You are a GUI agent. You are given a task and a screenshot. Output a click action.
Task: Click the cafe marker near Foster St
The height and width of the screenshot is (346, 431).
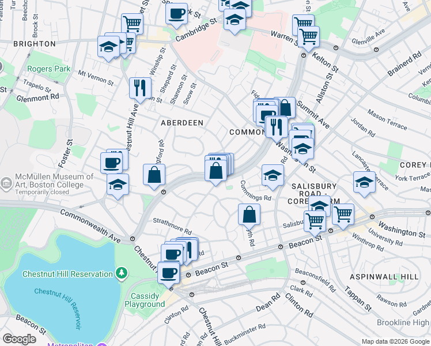111,163
